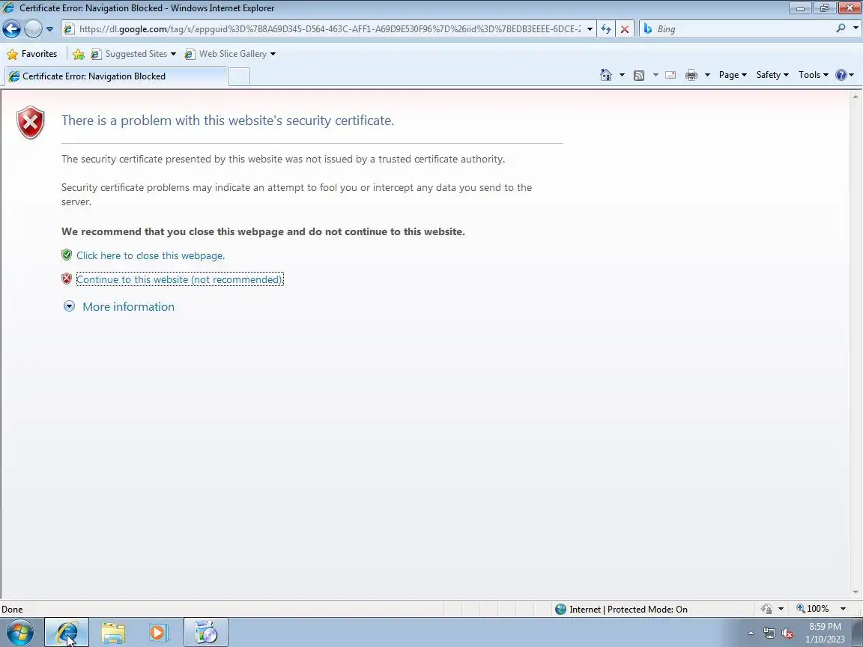Click the RSS Feeds icon
Viewport: 863px width, 647px height.
pos(639,76)
